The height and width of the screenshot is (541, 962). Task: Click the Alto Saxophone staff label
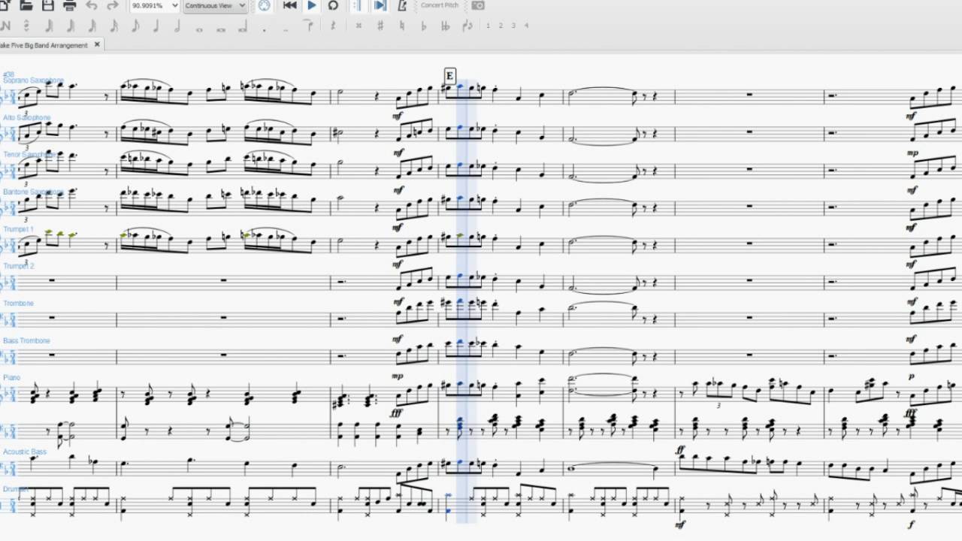pos(26,117)
